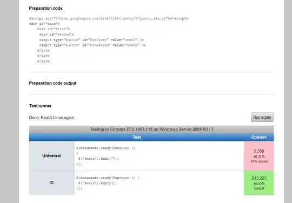Viewport: 292px width, 203px height.
Task: Click the ID test name cell
Action: (51, 182)
